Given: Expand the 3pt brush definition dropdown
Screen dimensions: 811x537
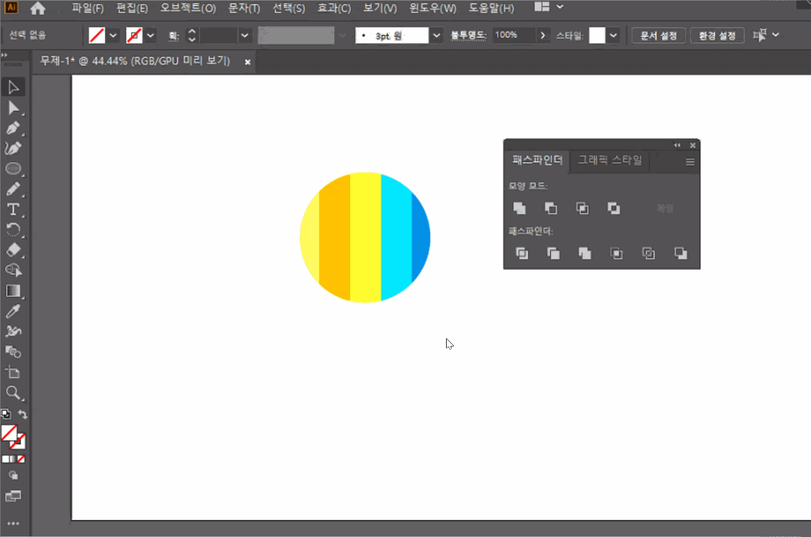Looking at the screenshot, I should coord(436,35).
